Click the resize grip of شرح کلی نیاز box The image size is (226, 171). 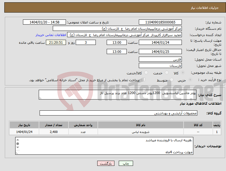[x=40, y=98]
